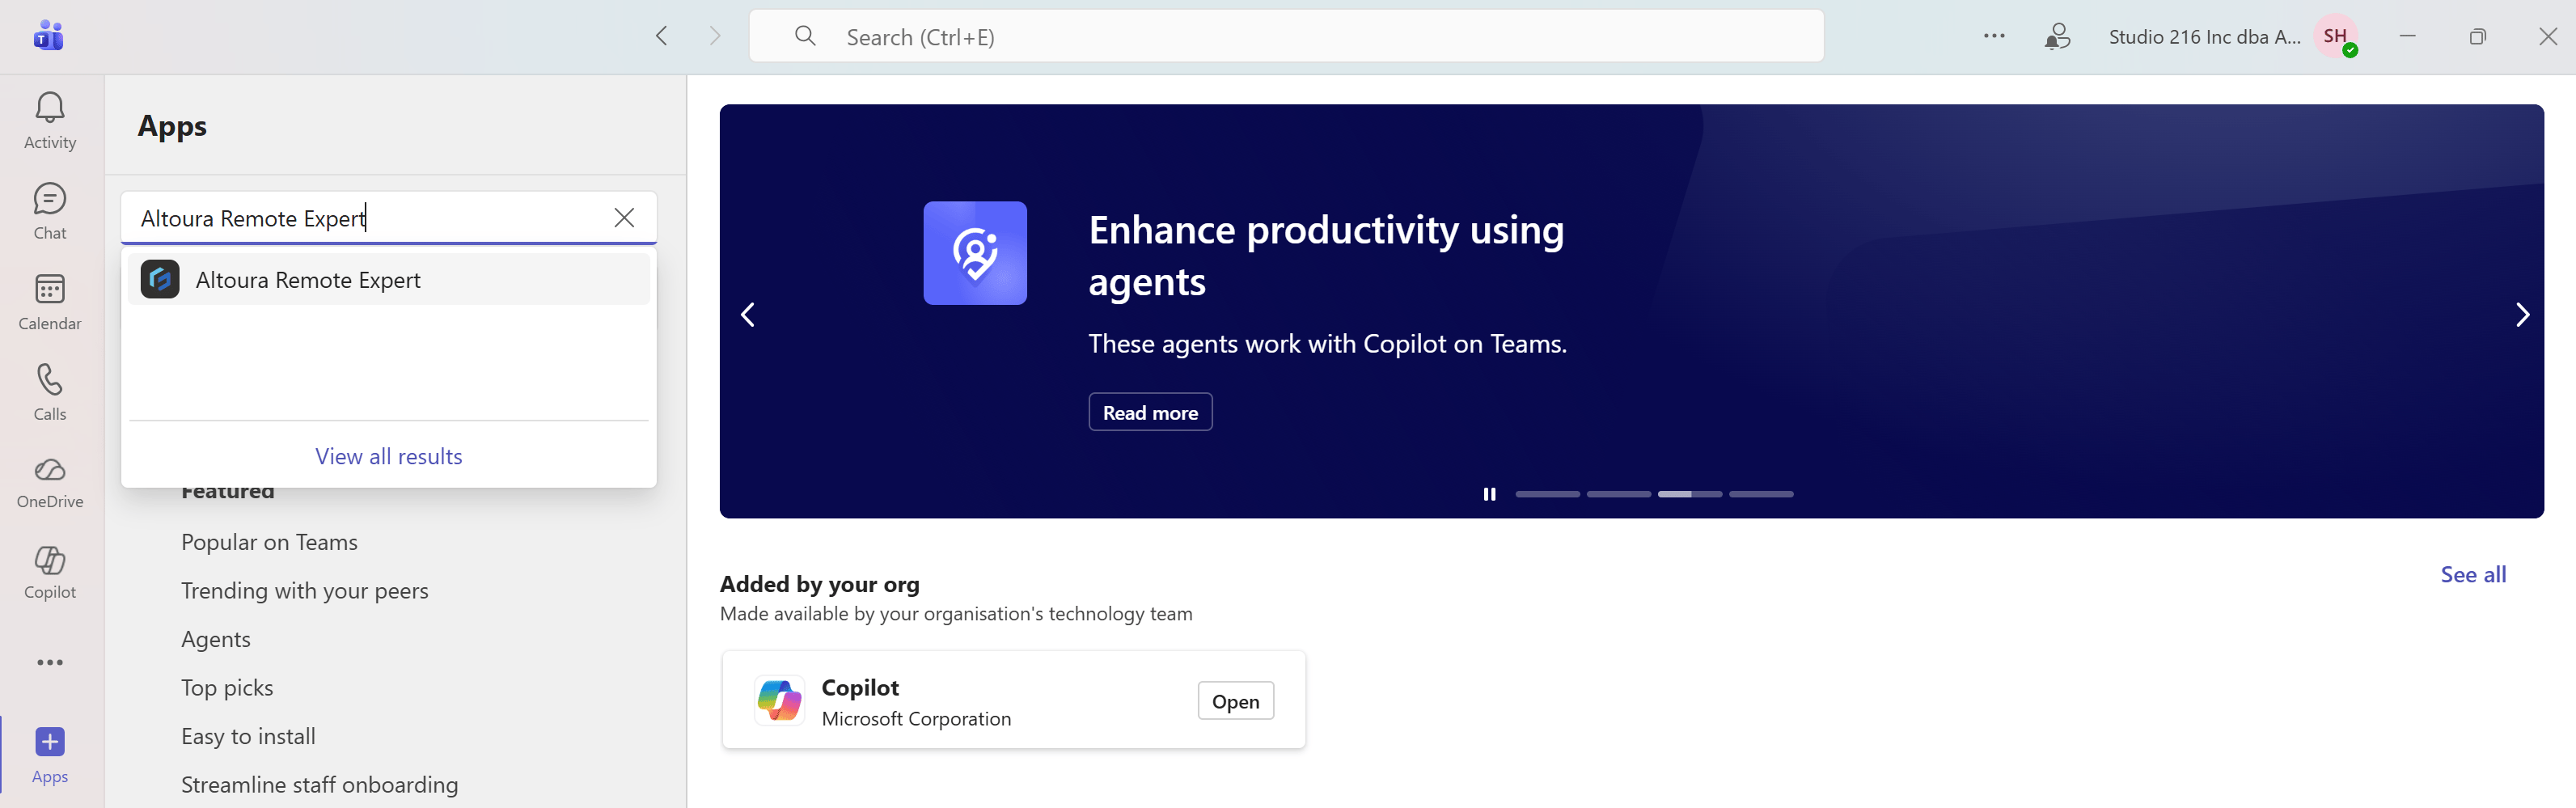The height and width of the screenshot is (808, 2576).
Task: Minimize the Teams window
Action: (x=2407, y=36)
